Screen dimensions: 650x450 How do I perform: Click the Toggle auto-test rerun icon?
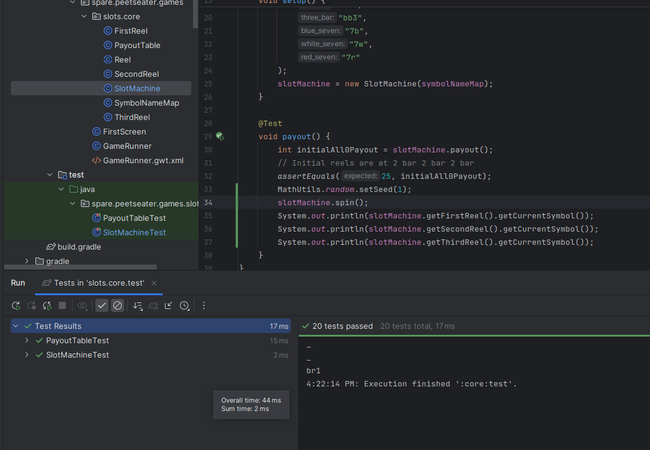coord(47,306)
